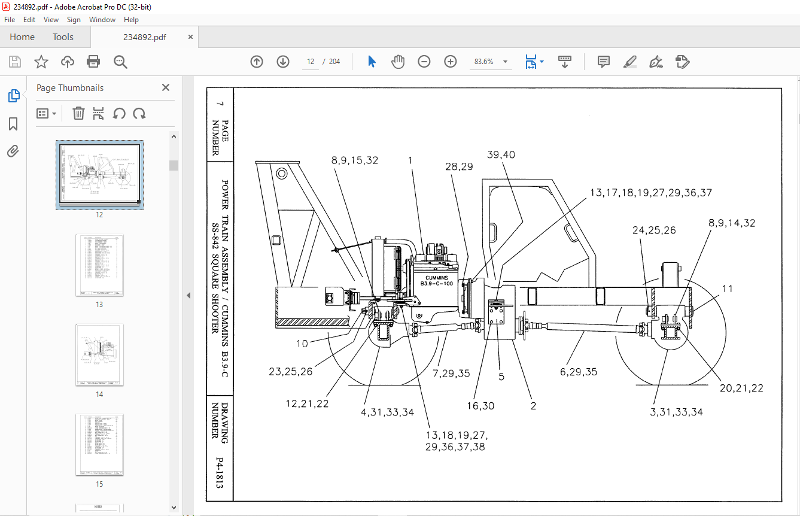Viewport: 800px width, 516px height.
Task: Collapse the navigation pane with the arrow
Action: 189,296
